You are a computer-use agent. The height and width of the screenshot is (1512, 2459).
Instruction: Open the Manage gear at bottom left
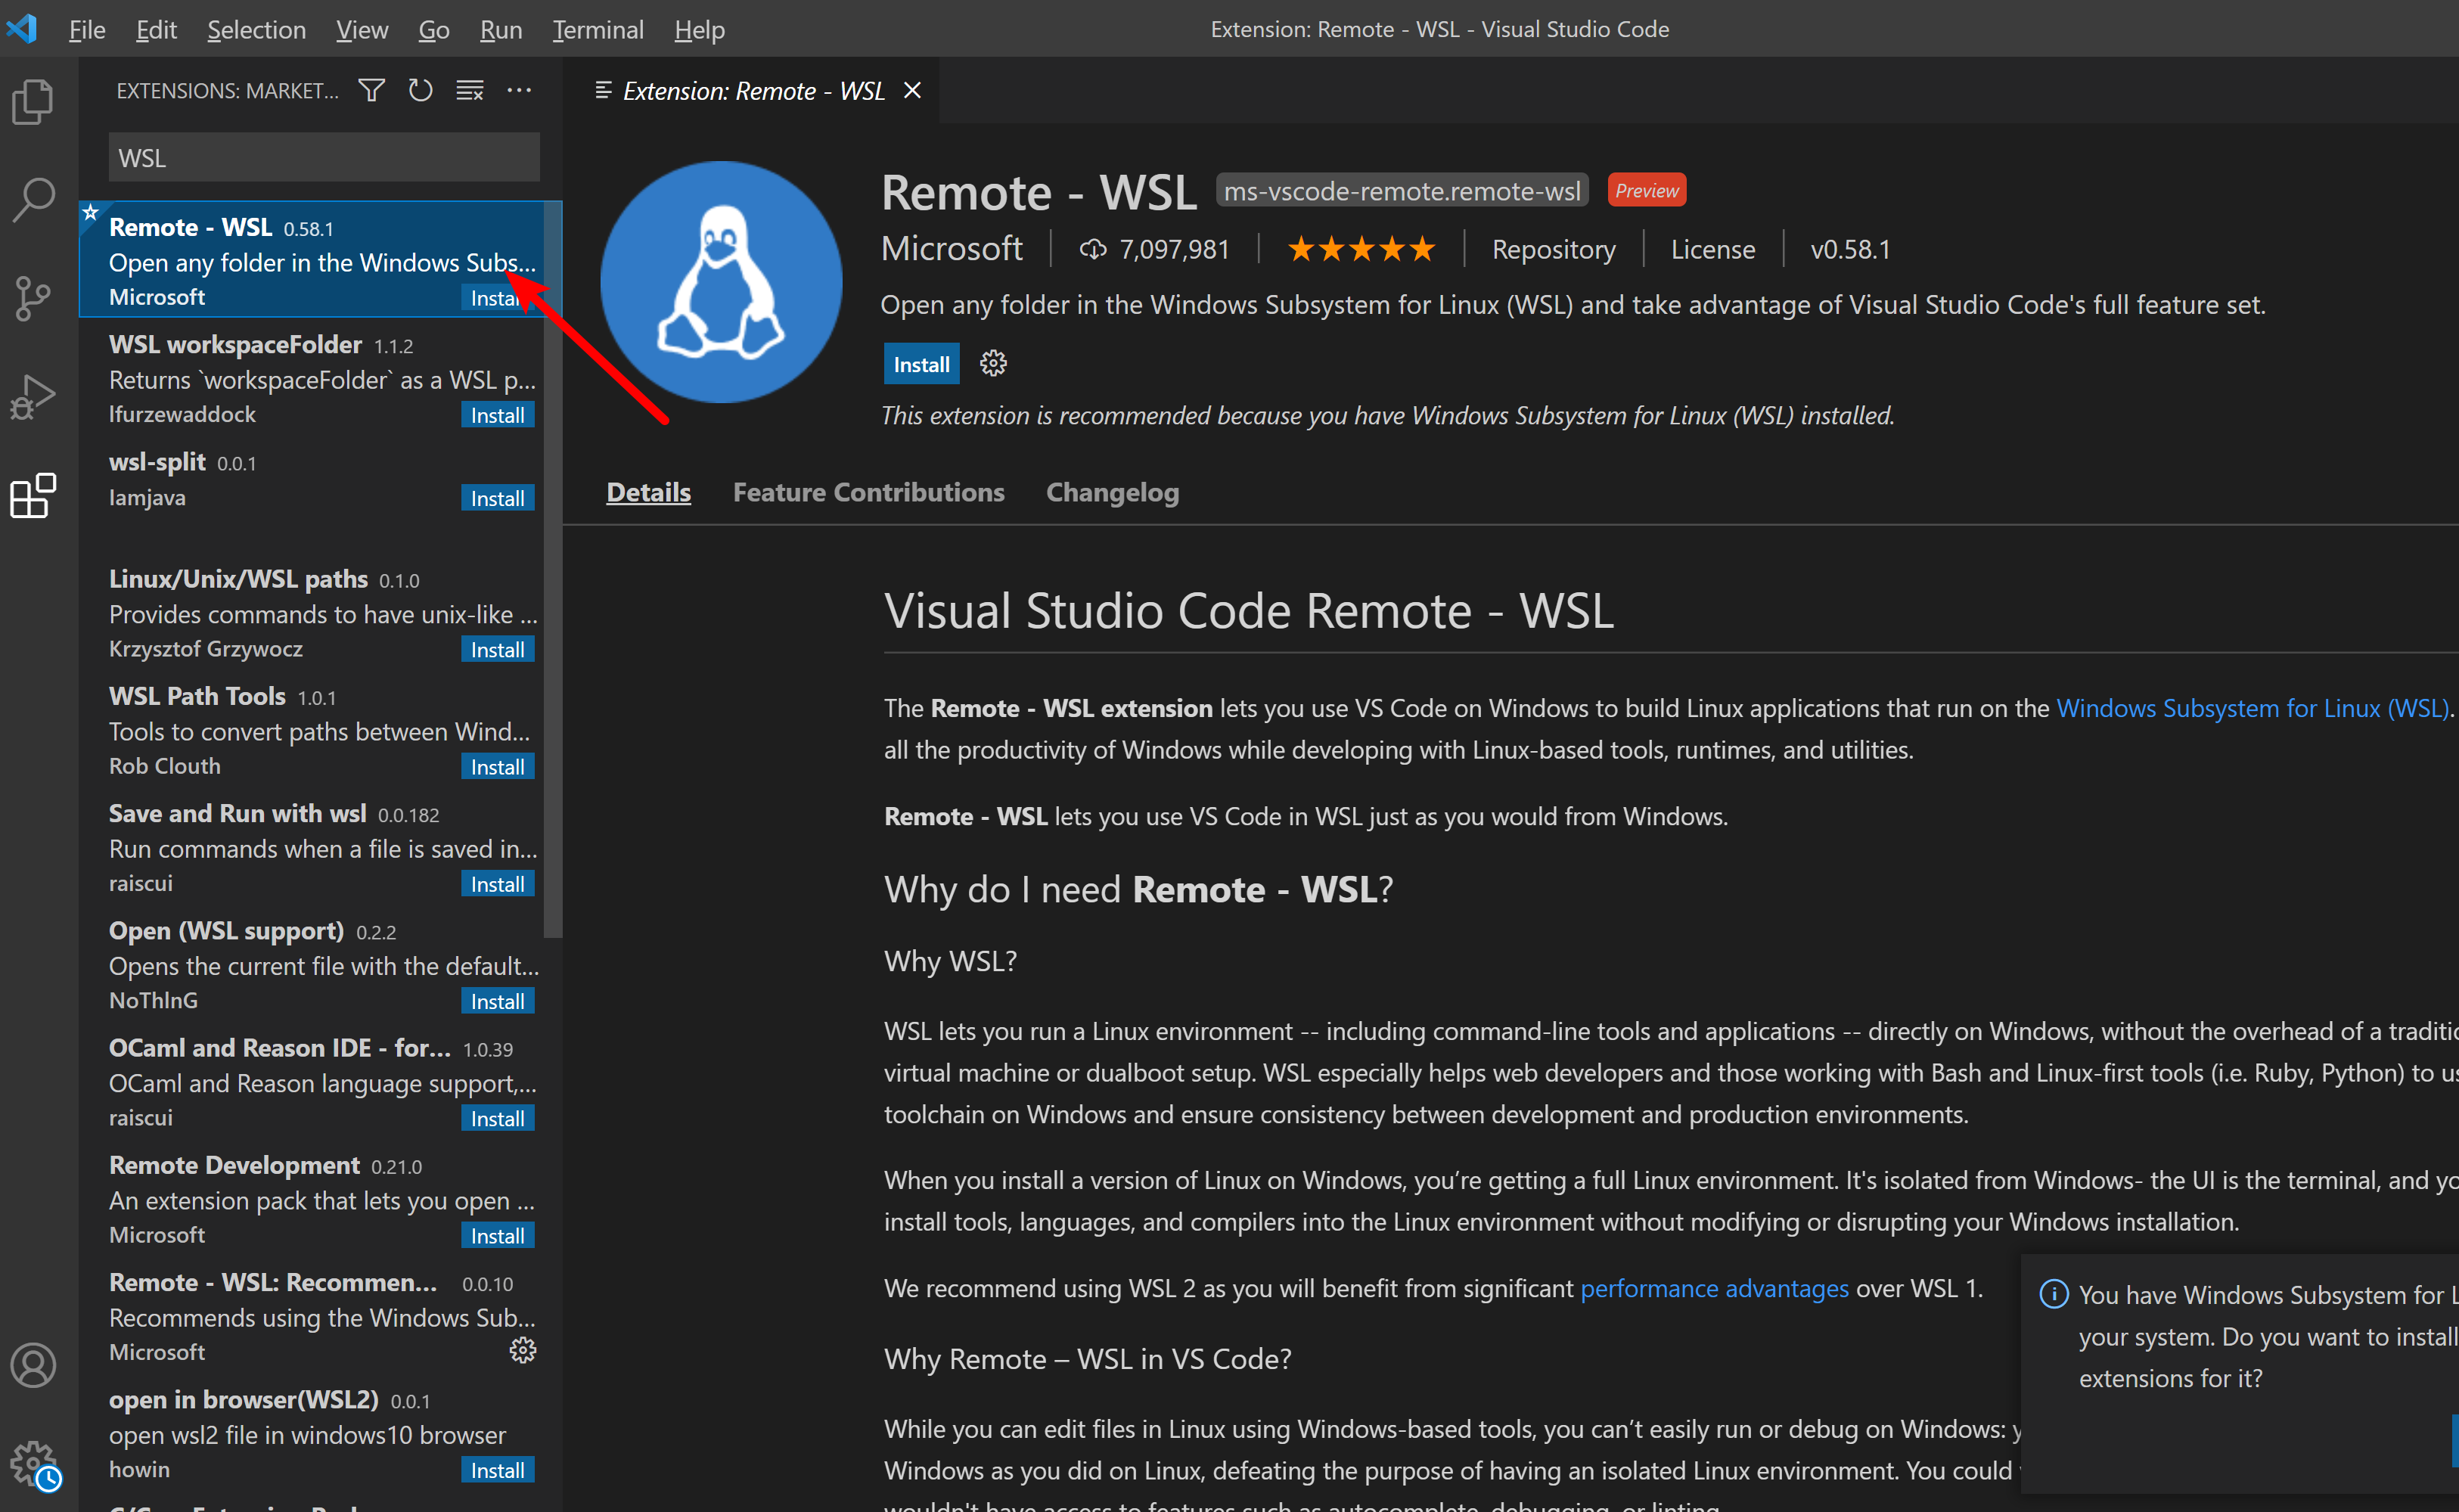point(33,1462)
